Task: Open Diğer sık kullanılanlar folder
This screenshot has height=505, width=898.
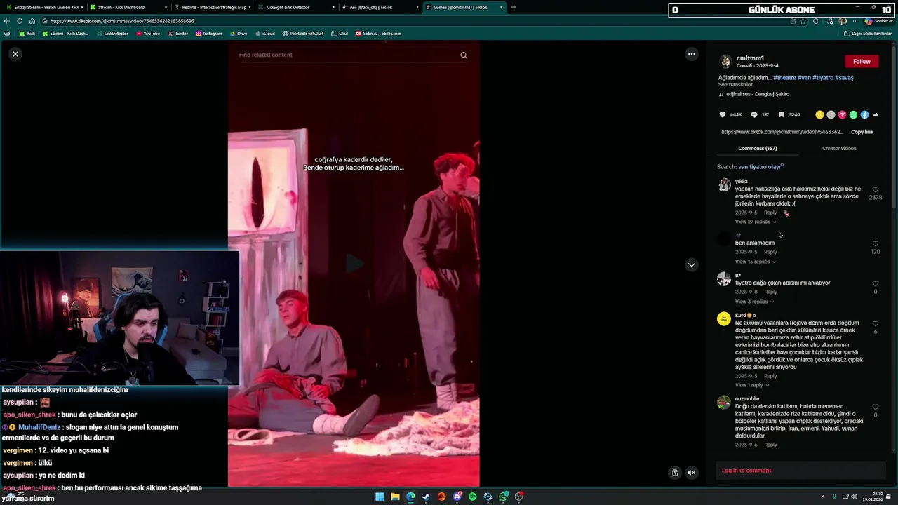Action: [868, 34]
